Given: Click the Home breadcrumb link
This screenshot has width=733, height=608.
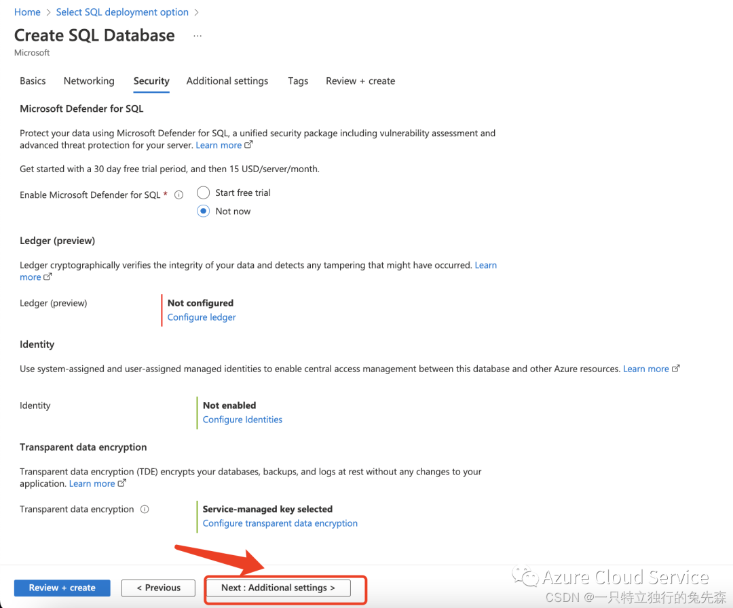Looking at the screenshot, I should 27,12.
